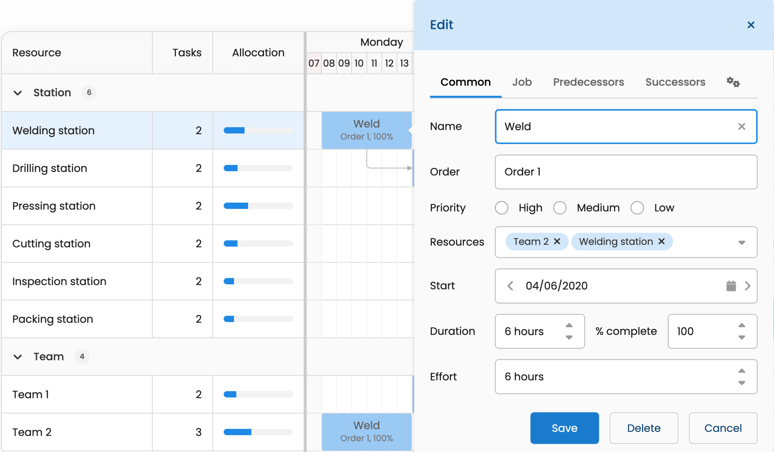Select High priority
The width and height of the screenshot is (774, 452).
[502, 208]
